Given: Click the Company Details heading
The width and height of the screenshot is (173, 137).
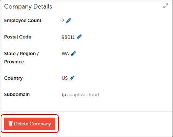Looking at the screenshot, I should pyautogui.click(x=28, y=6).
